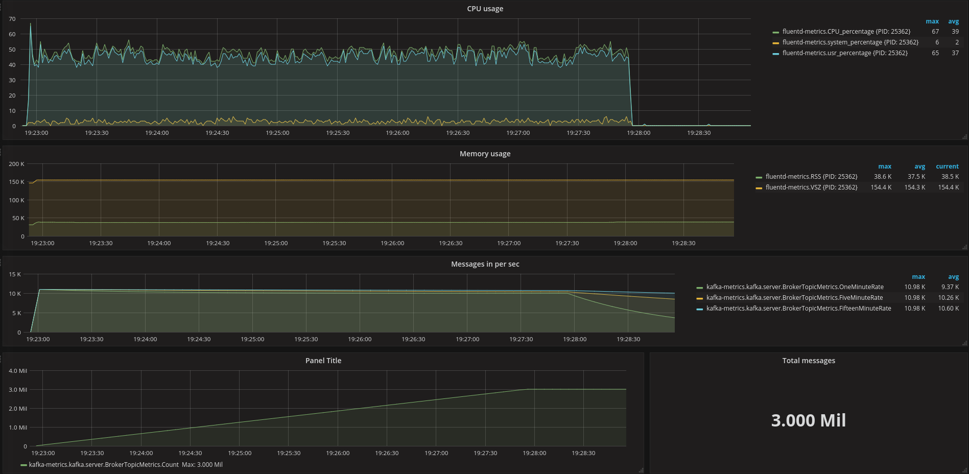Open the row menu handle beside Panel Title row
969x474 pixels.
pos(1,360)
